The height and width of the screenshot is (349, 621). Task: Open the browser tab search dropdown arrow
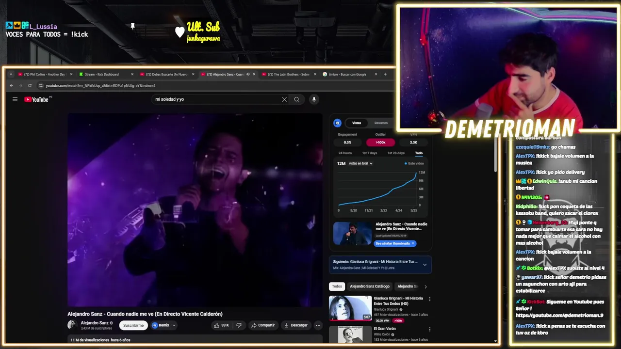tap(11, 74)
